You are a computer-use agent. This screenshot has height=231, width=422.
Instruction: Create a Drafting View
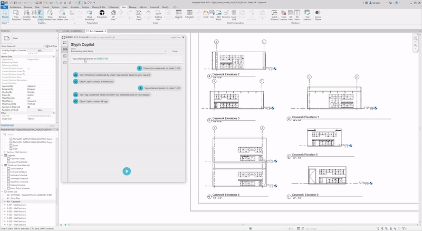(x=158, y=15)
